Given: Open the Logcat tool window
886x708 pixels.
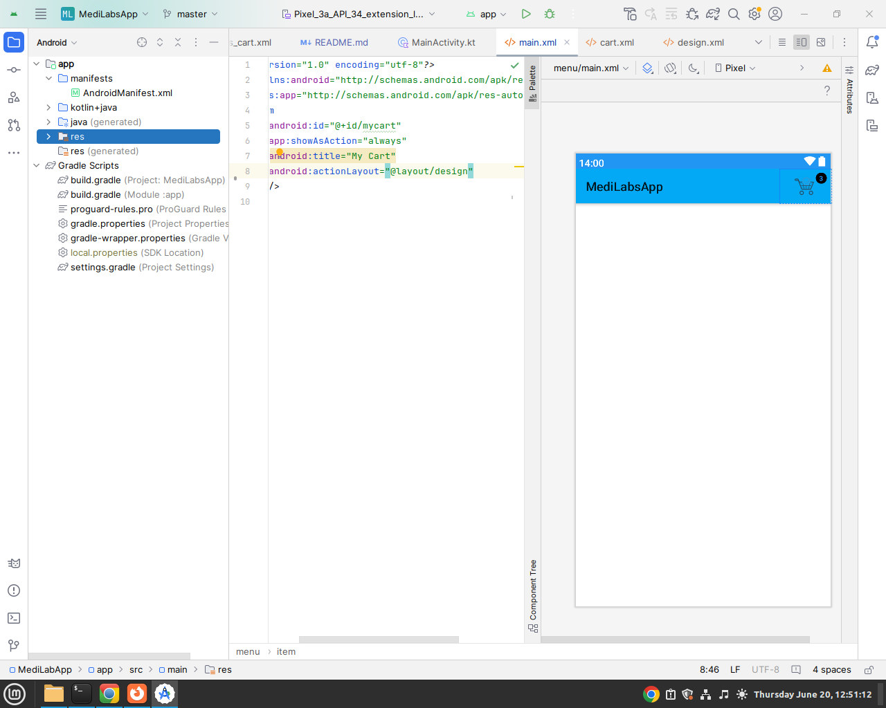Looking at the screenshot, I should pos(14,563).
